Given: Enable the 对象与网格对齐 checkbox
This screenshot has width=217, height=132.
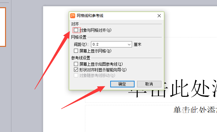Looking at the screenshot, I should 76,30.
